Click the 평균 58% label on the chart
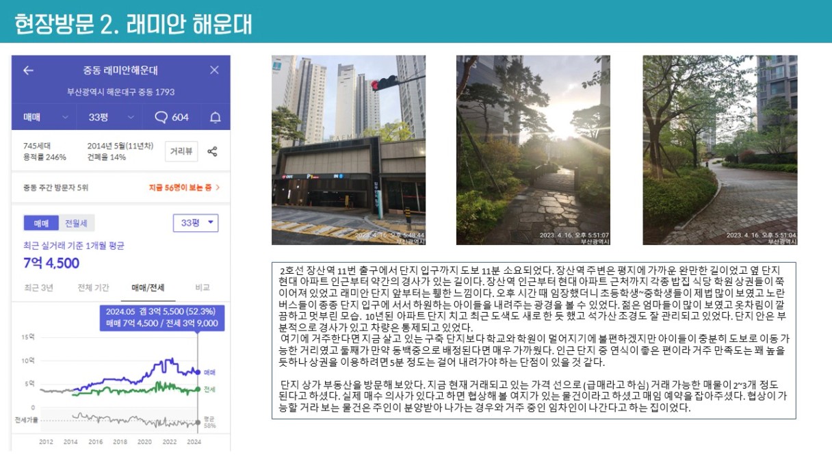The height and width of the screenshot is (468, 832). pyautogui.click(x=209, y=421)
